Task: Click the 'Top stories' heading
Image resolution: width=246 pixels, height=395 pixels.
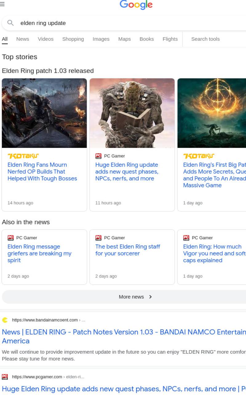Action: (x=19, y=57)
